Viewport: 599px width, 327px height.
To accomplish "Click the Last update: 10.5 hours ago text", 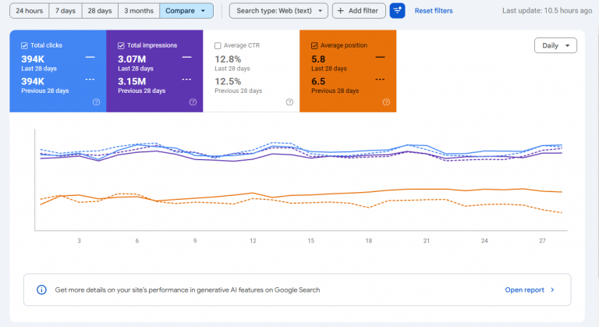I will click(547, 11).
